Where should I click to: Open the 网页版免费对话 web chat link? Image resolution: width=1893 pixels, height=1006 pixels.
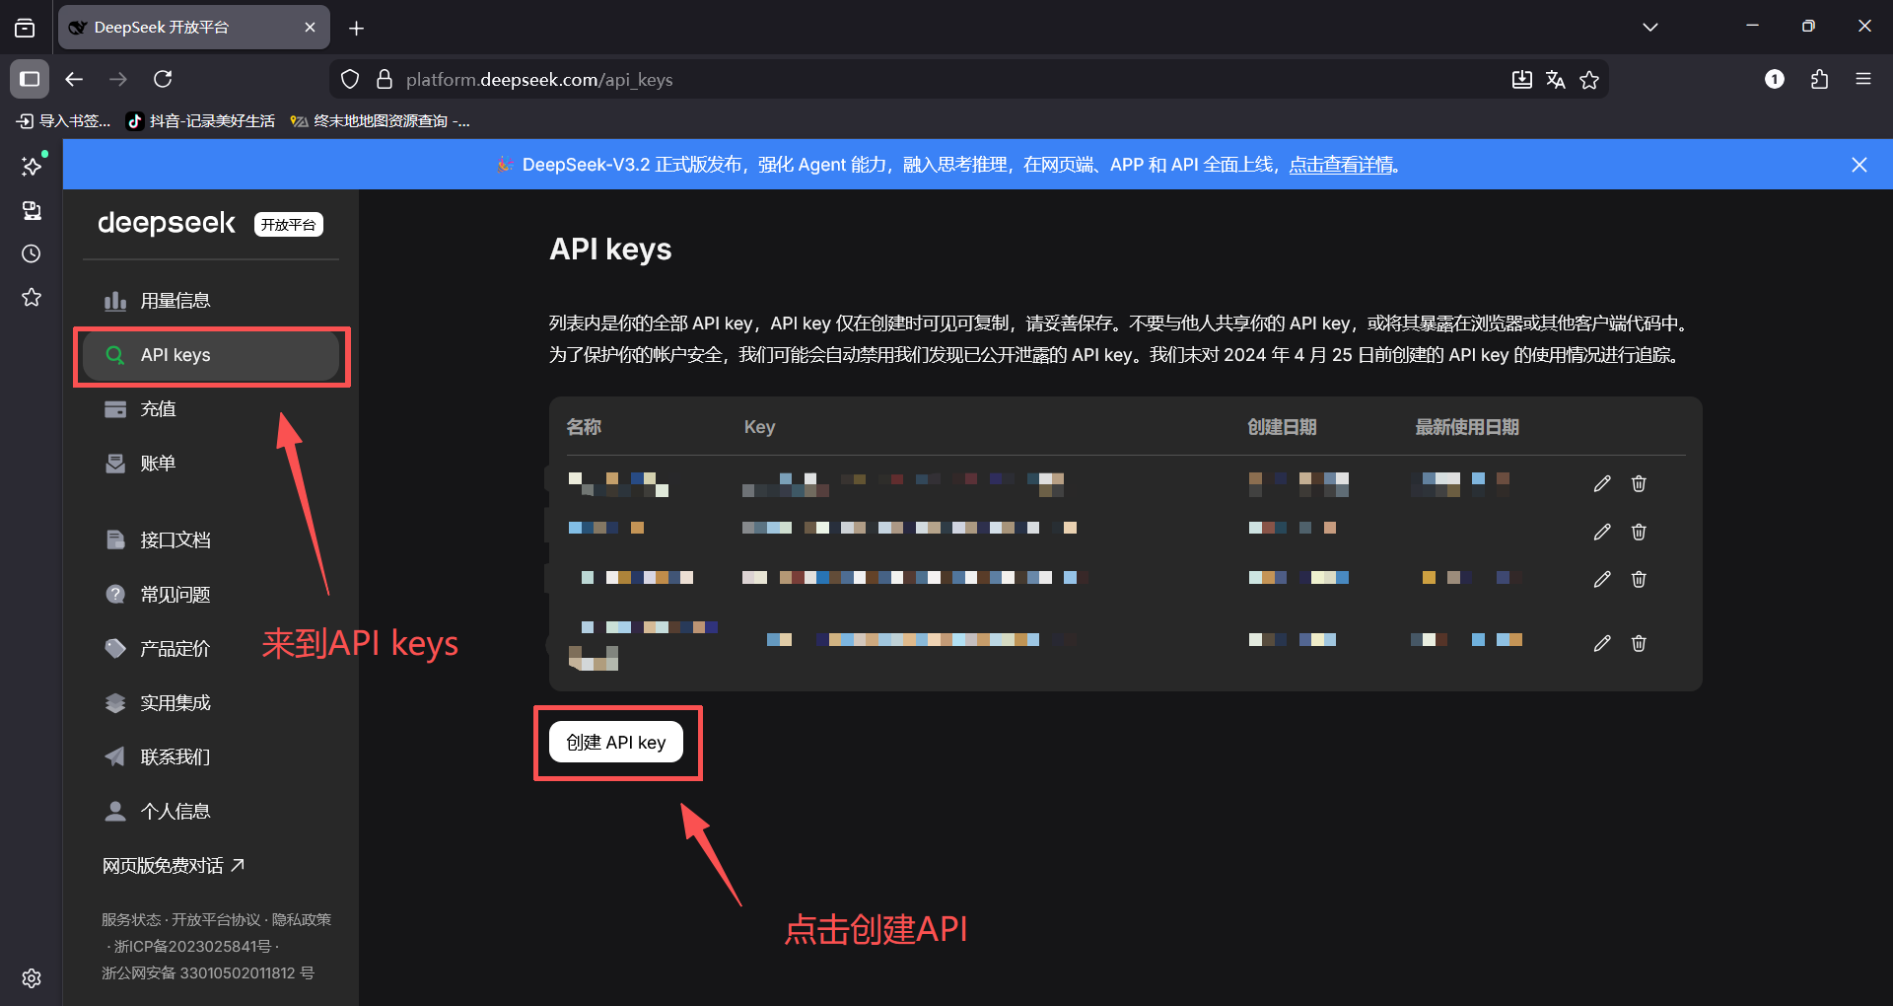coord(174,866)
